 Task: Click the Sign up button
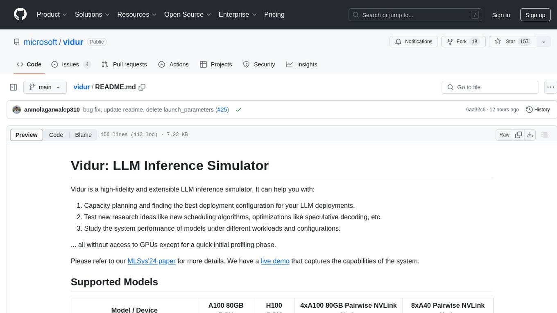coord(535,15)
